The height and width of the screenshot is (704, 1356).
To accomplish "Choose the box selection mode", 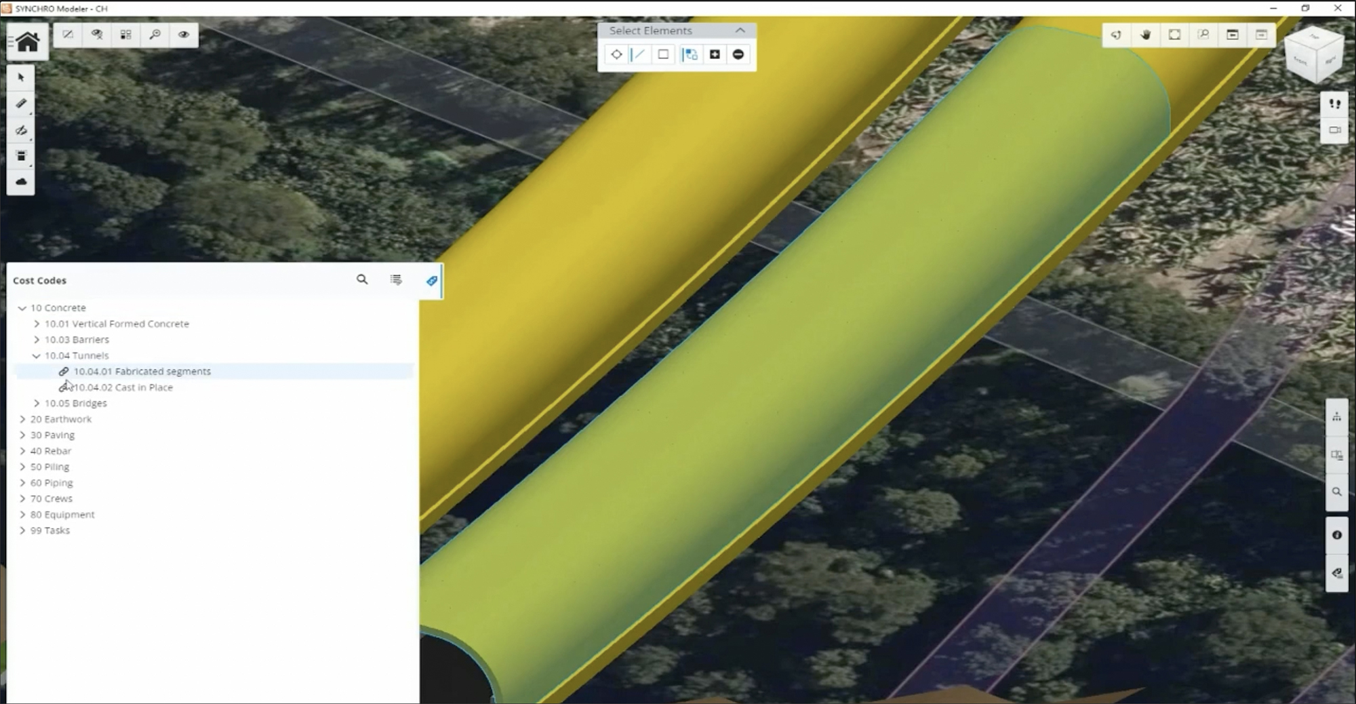I will coord(663,54).
